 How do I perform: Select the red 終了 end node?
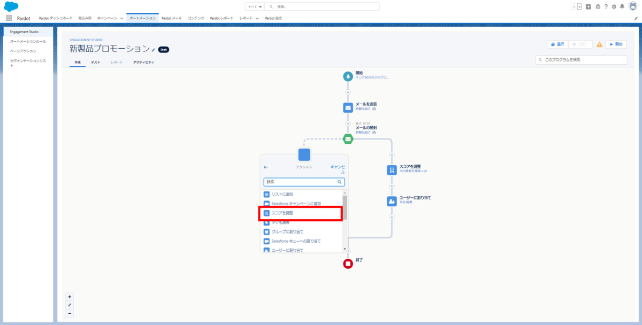pyautogui.click(x=348, y=264)
